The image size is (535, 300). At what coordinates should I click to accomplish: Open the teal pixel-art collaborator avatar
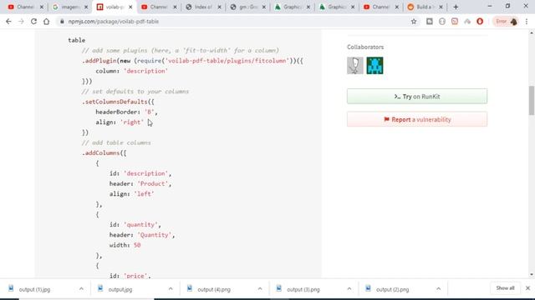pos(375,66)
